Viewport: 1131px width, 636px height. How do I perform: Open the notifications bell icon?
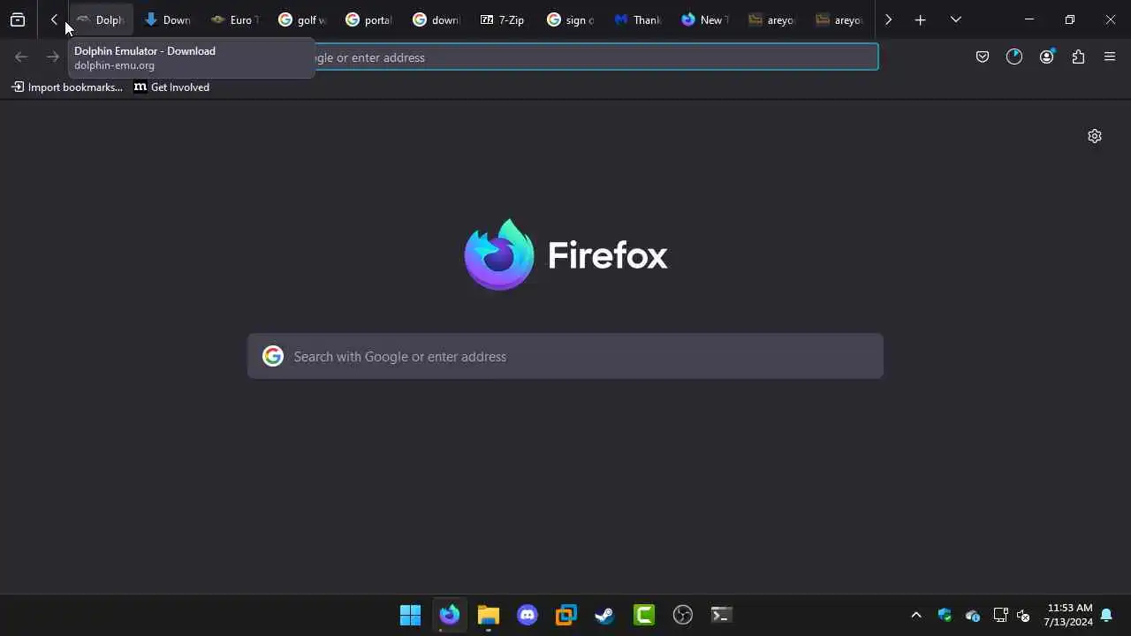pyautogui.click(x=1106, y=615)
